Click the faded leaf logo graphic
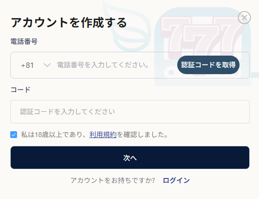259x199 pixels. [x=127, y=26]
